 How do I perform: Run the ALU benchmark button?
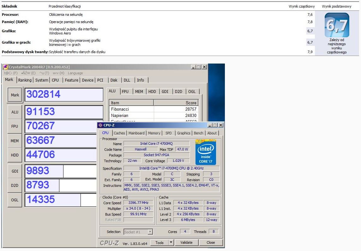[x=15, y=112]
